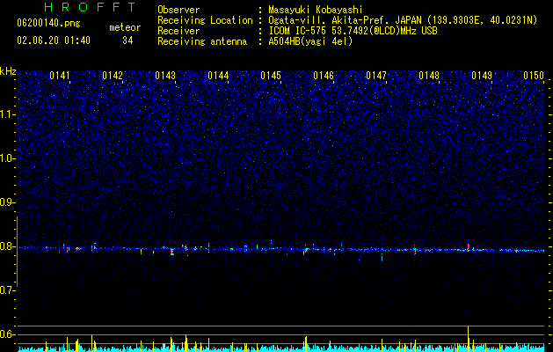Click the 0147 time marker
This screenshot has width=553, height=352.
(x=376, y=76)
